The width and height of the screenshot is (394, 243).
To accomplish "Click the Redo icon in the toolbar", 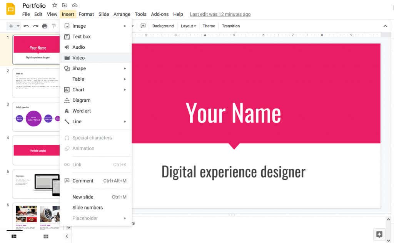I will tap(35, 26).
